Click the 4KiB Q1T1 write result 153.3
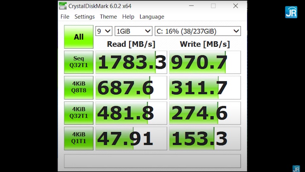The height and width of the screenshot is (172, 305). coord(205,138)
